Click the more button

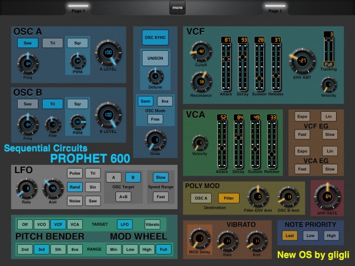tap(177, 8)
